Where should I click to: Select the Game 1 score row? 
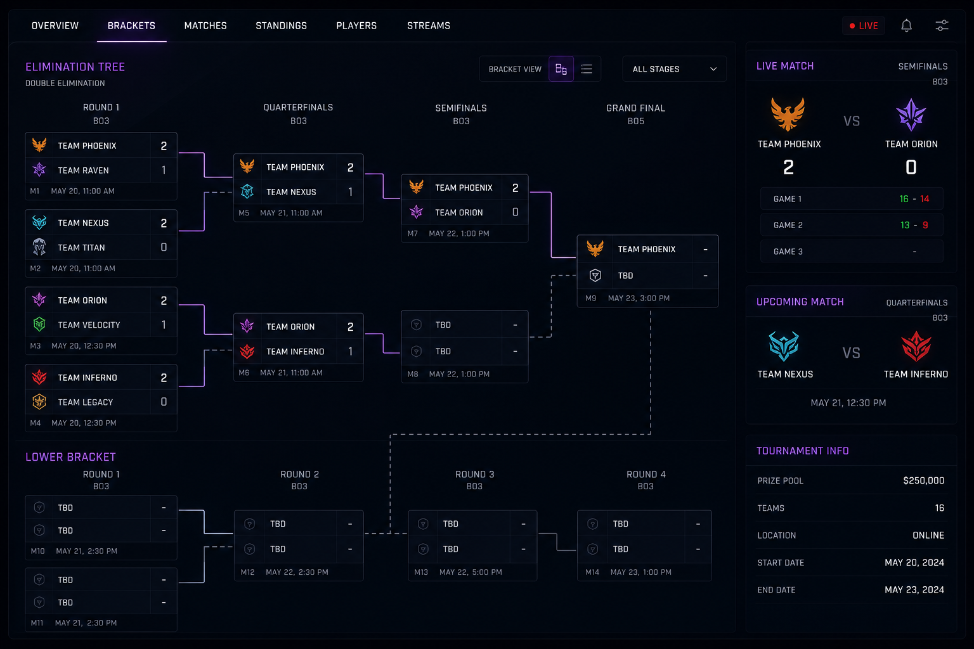pos(852,199)
